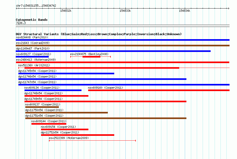Select the brown nsv609137 bar

[x=42, y=107]
